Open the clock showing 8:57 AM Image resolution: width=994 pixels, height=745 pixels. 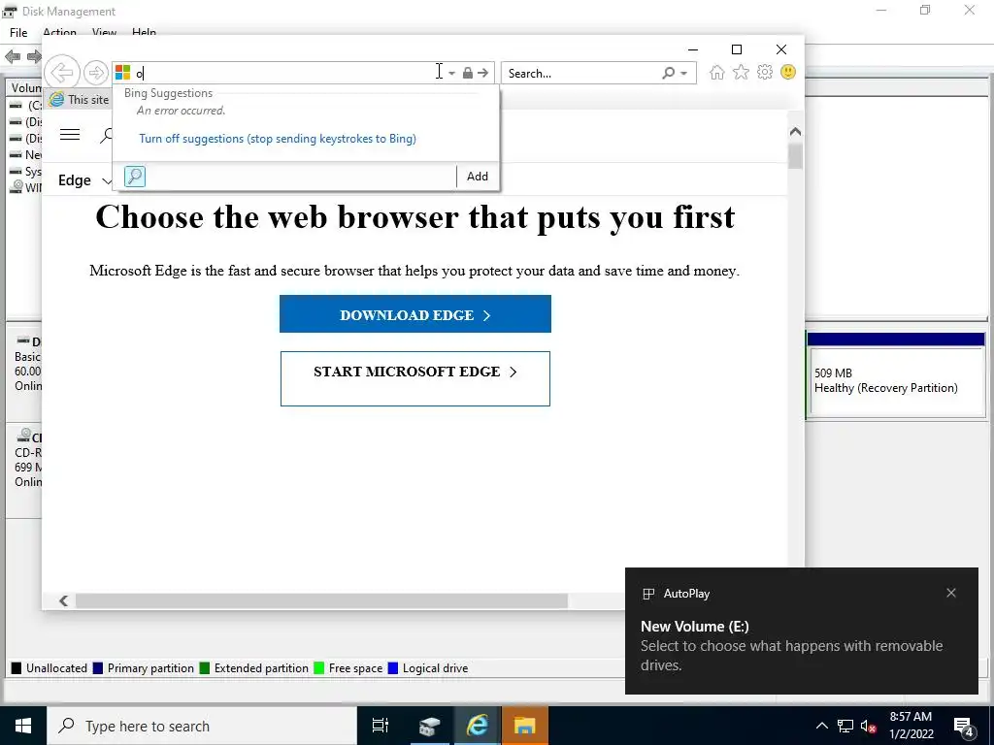click(x=911, y=726)
